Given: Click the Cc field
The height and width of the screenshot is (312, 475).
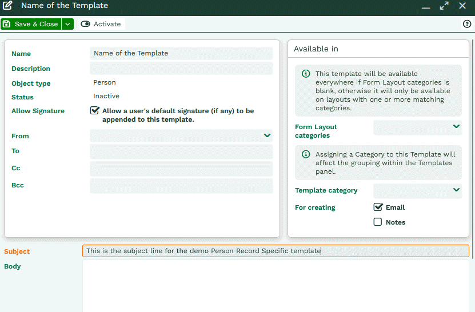Looking at the screenshot, I should point(181,169).
